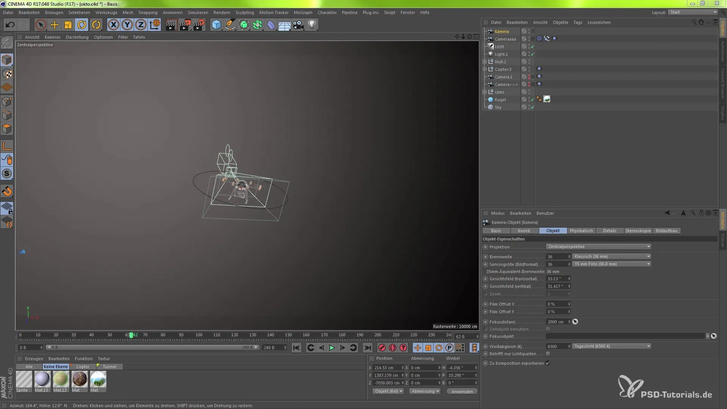Expand the Null.2 object
The width and height of the screenshot is (727, 409).
click(485, 62)
